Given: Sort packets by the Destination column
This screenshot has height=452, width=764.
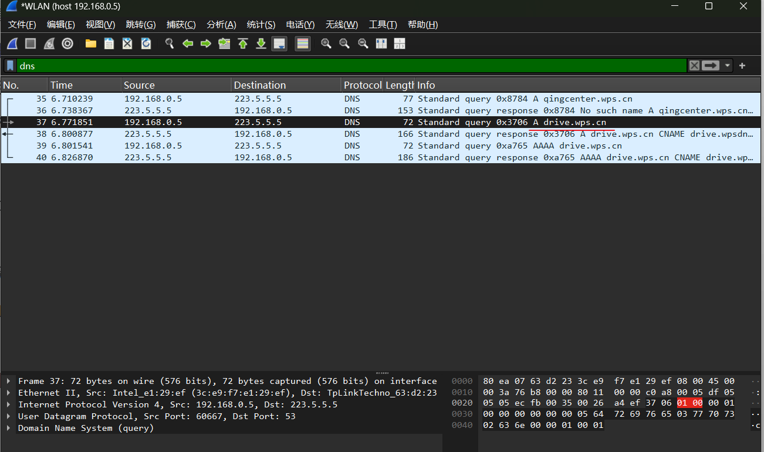Looking at the screenshot, I should point(286,85).
